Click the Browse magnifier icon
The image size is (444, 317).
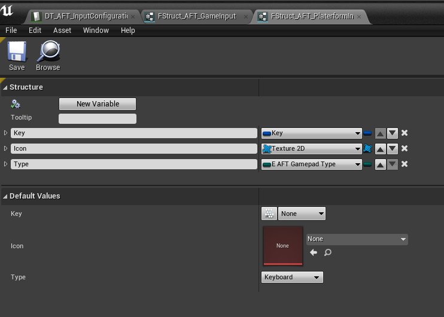point(48,52)
